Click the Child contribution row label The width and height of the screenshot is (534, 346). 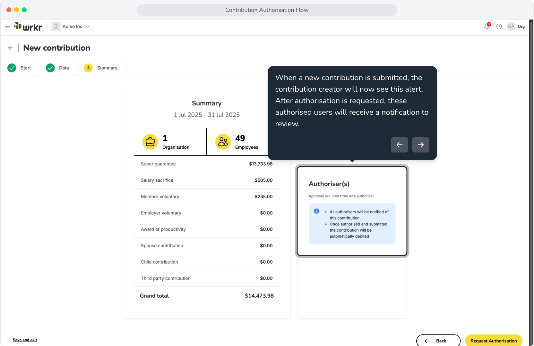coord(159,262)
